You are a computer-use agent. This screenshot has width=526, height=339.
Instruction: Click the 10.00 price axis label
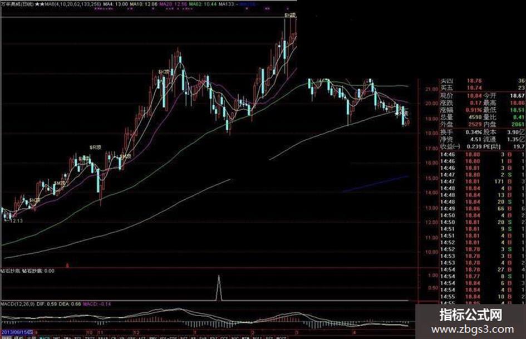click(431, 252)
